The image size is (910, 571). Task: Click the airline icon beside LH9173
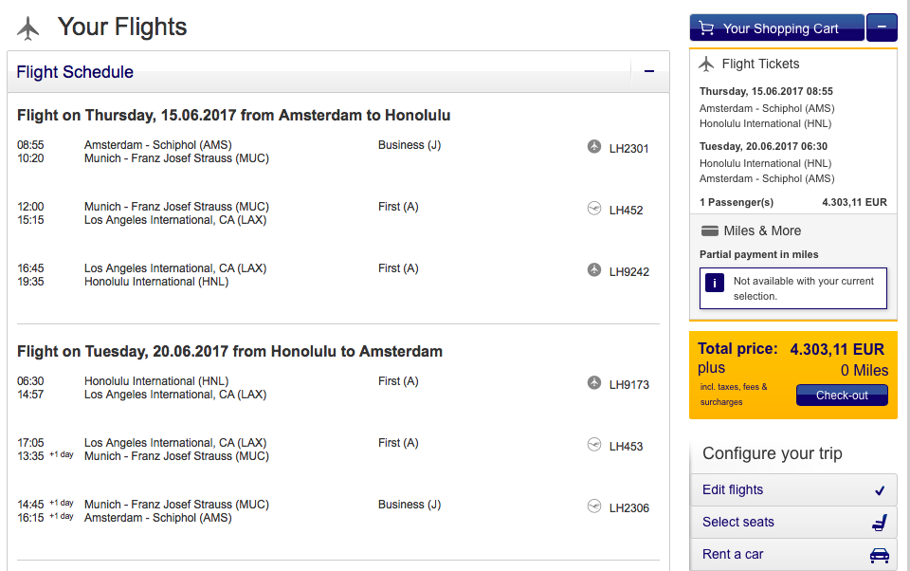(x=594, y=383)
